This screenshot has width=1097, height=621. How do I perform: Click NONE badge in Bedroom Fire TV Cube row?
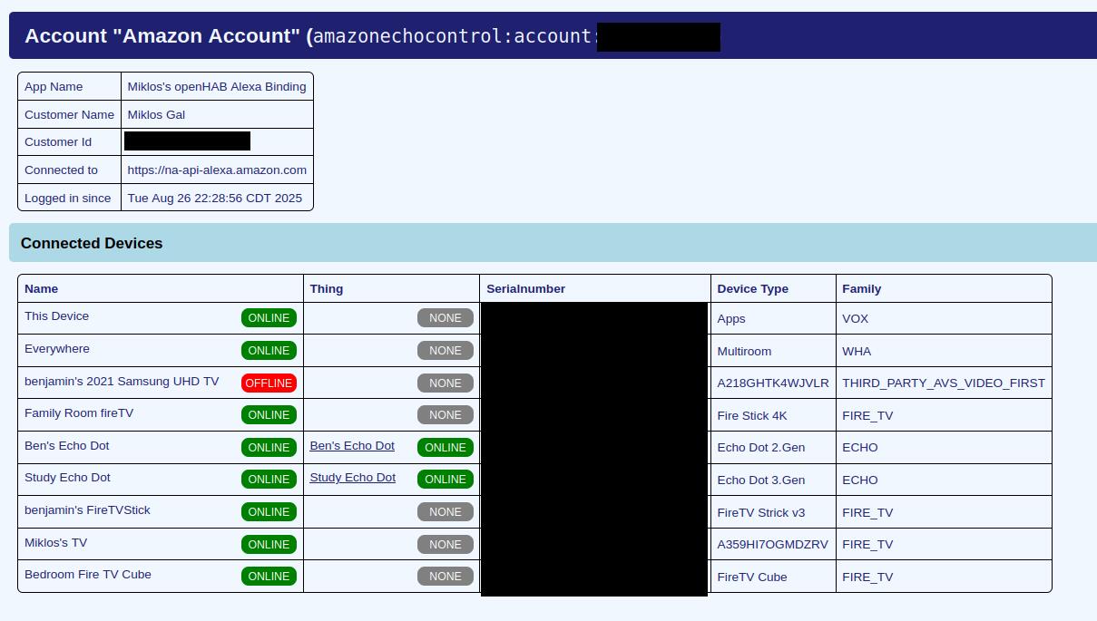446,577
